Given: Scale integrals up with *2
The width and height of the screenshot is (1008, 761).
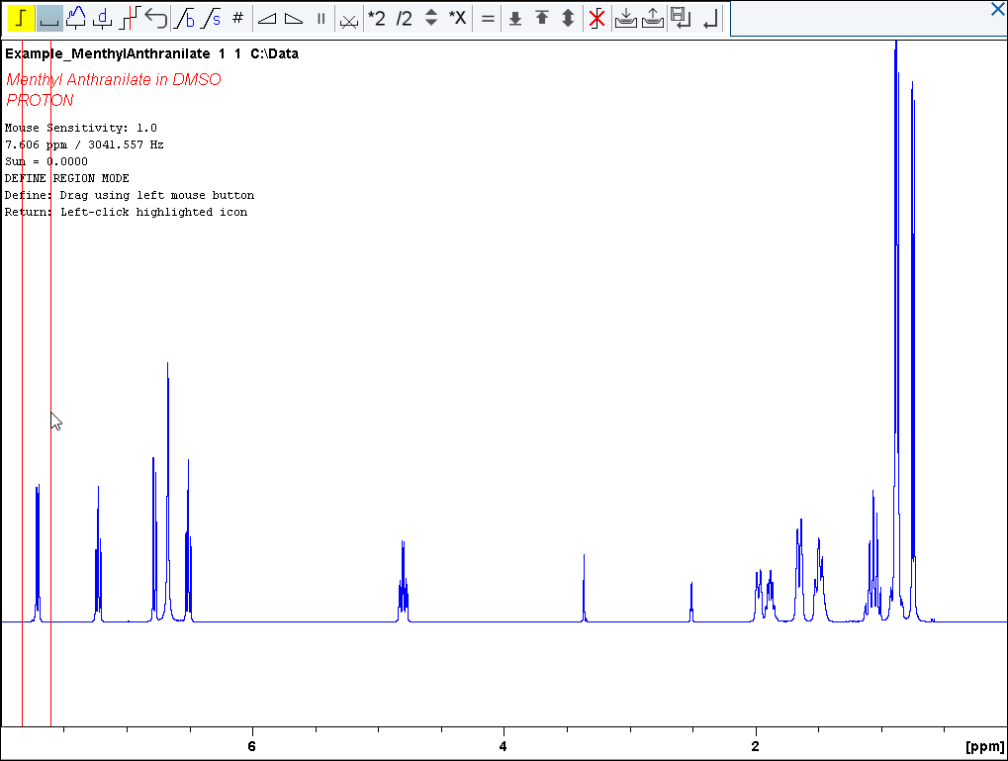Looking at the screenshot, I should [377, 19].
